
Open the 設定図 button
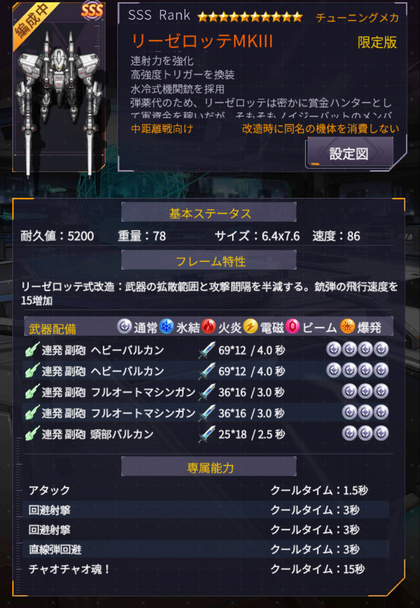[x=349, y=153]
